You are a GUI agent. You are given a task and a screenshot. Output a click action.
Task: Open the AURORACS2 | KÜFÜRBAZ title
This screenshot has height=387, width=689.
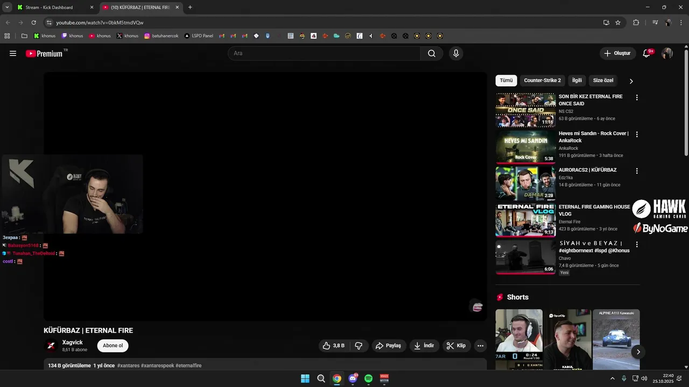click(x=588, y=170)
